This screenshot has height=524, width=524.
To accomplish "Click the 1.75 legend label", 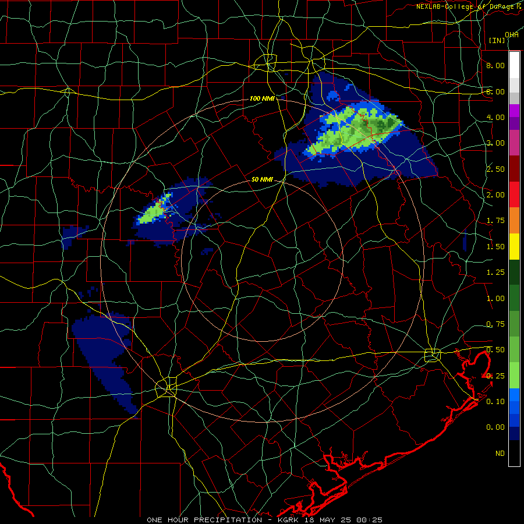I will pyautogui.click(x=495, y=221).
